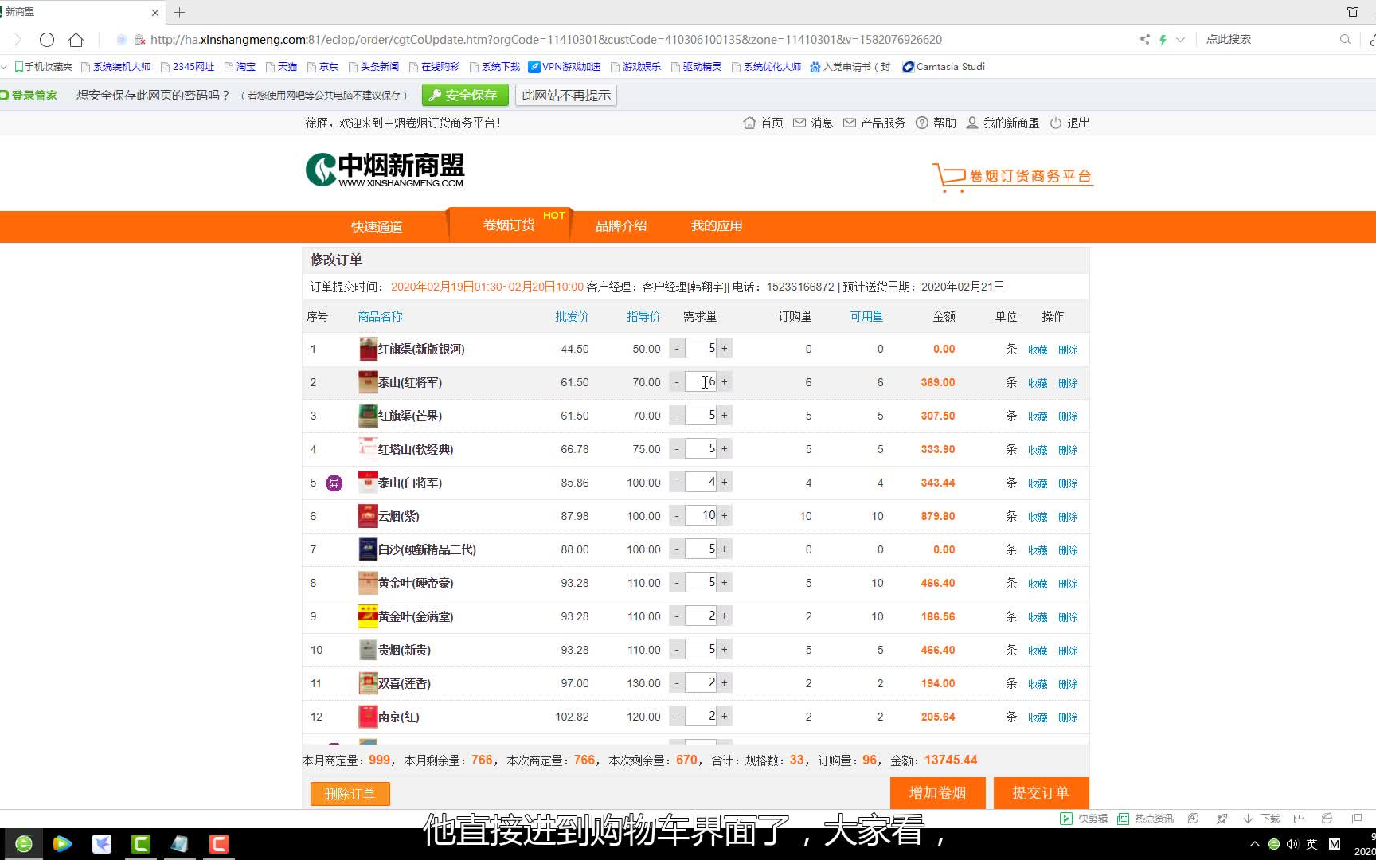The image size is (1376, 860).
Task: Open 我的新商盟 account link
Action: click(1003, 123)
